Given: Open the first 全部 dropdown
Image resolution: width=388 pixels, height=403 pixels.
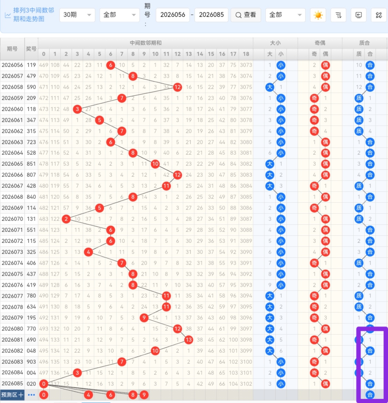Looking at the screenshot, I should click(x=120, y=15).
